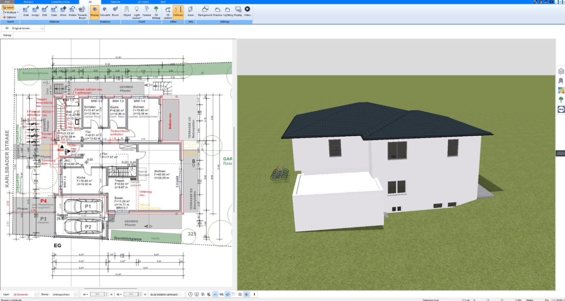The width and height of the screenshot is (565, 301).
Task: Click the dy value input field
Action: pyautogui.click(x=130, y=294)
